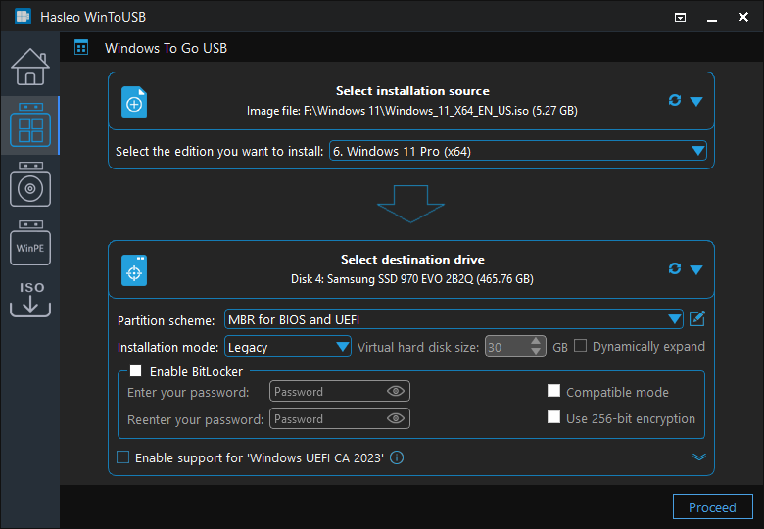Decrease virtual hard disk size
This screenshot has width=764, height=529.
(536, 352)
